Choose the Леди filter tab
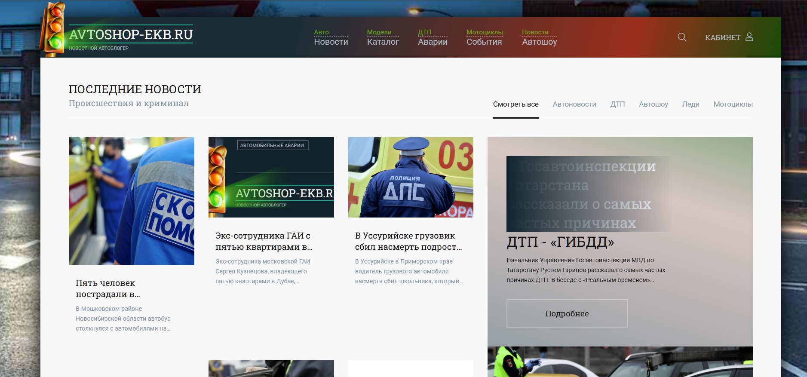Image resolution: width=807 pixels, height=377 pixels. click(x=690, y=104)
